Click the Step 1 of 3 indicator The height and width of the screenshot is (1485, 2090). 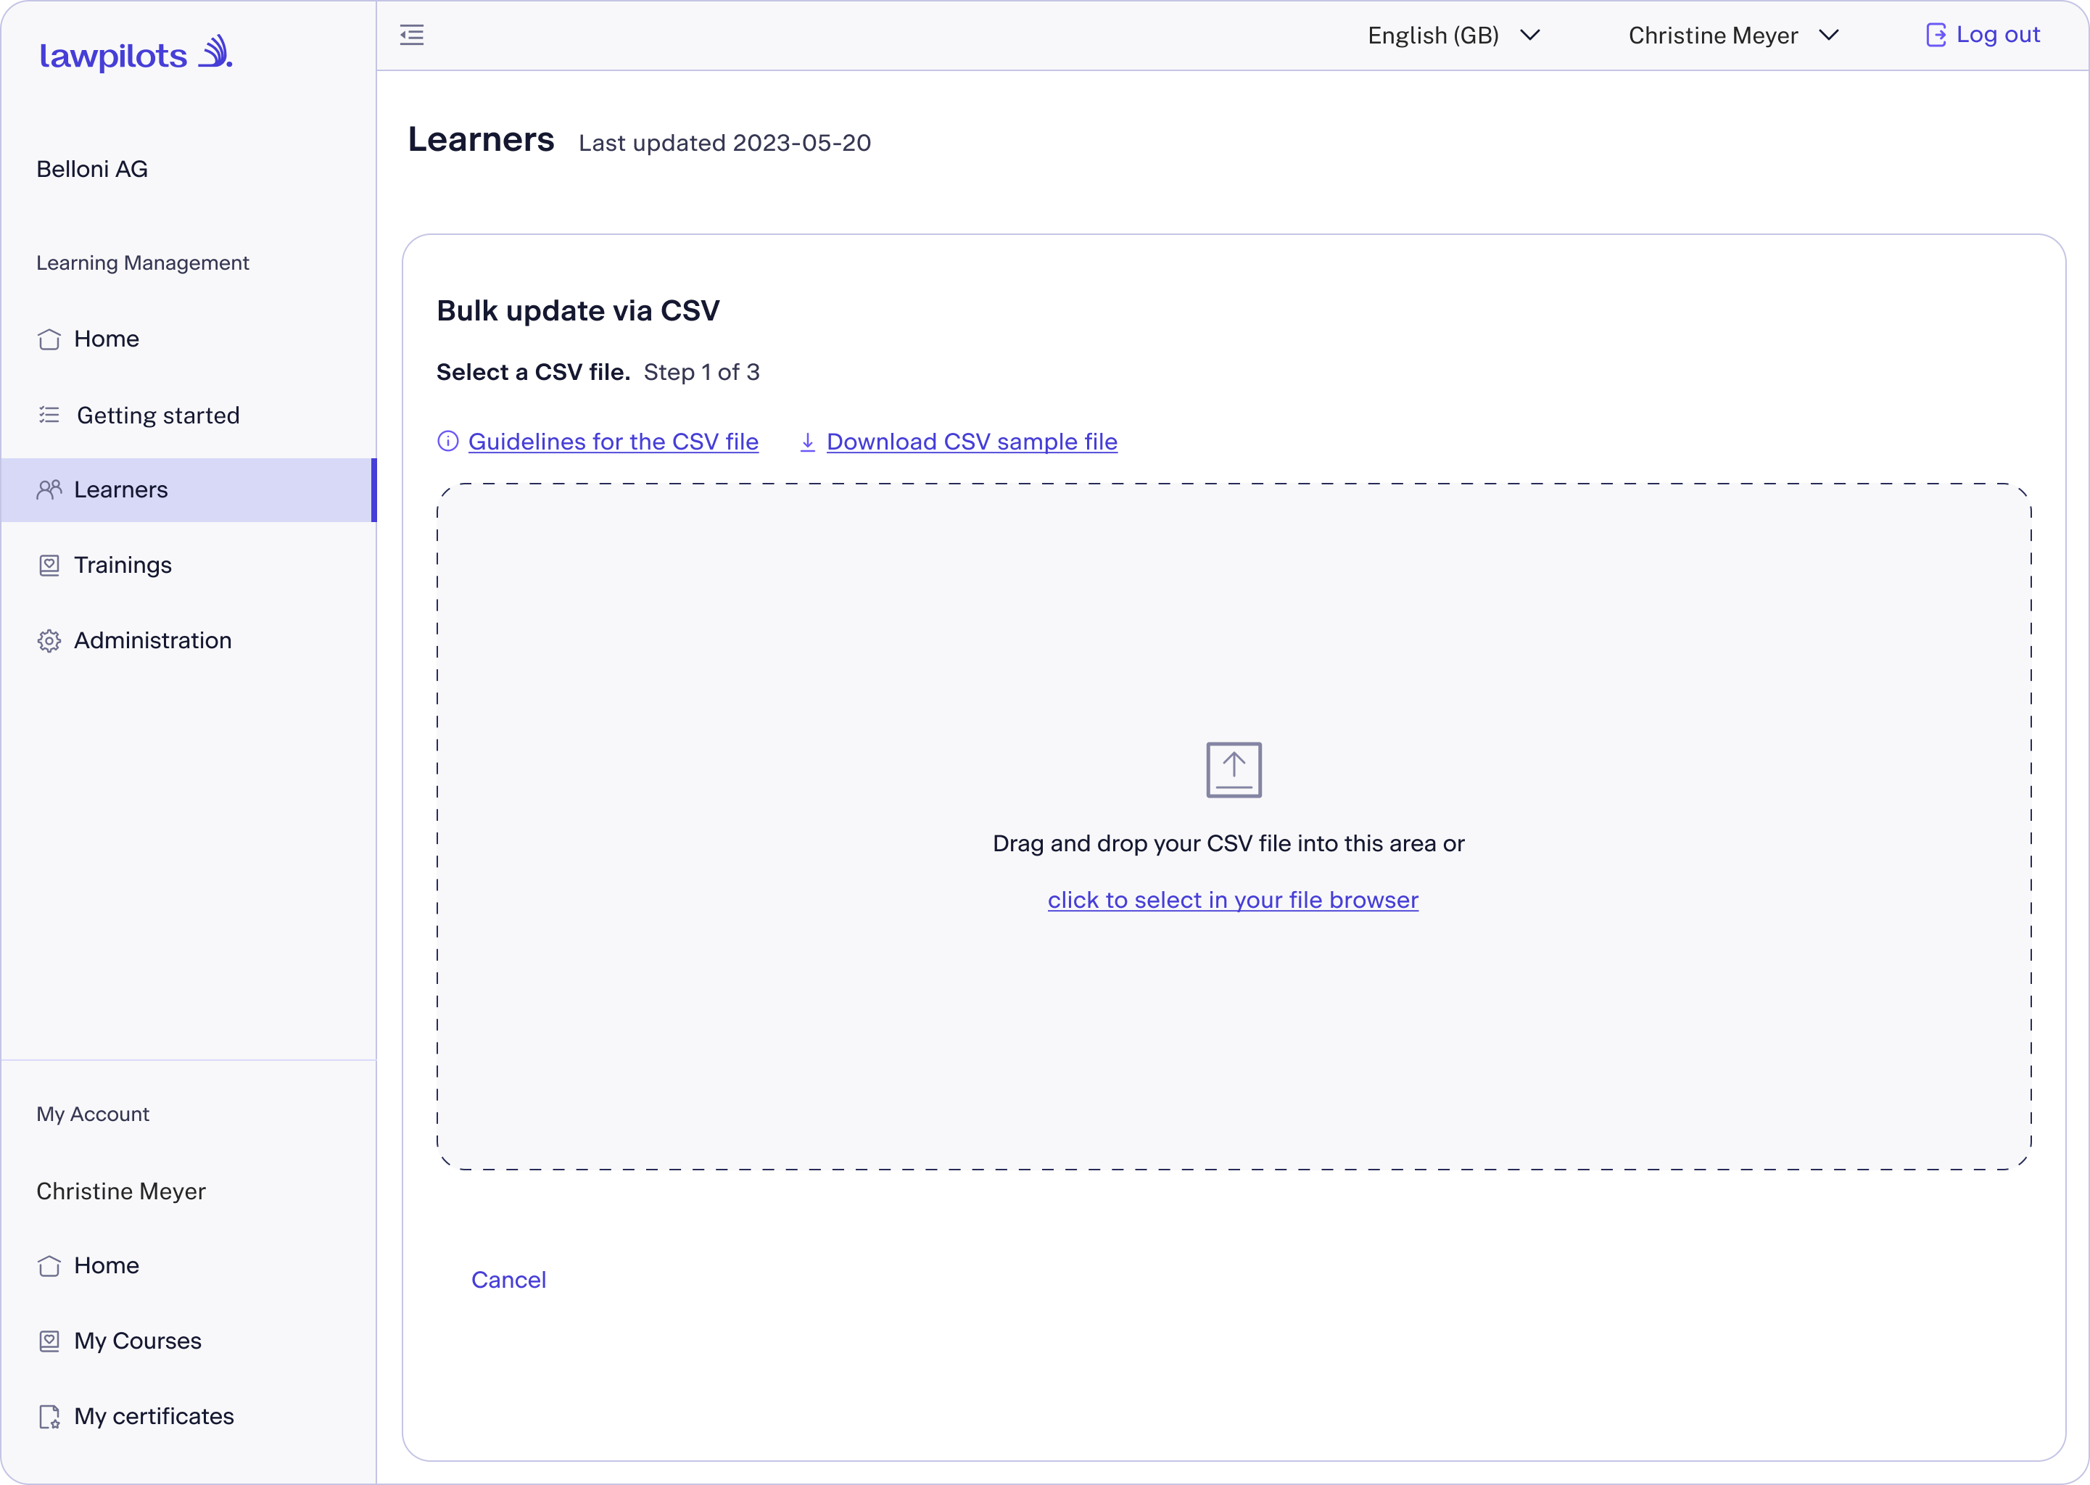[701, 372]
